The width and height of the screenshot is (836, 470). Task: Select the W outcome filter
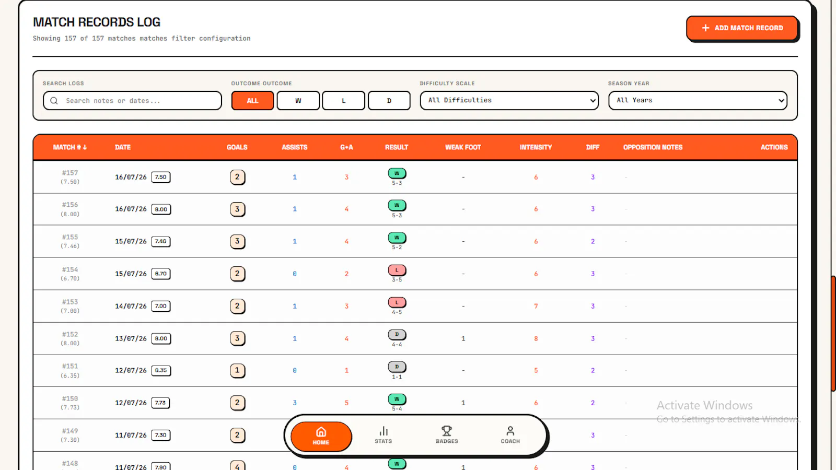pyautogui.click(x=298, y=101)
